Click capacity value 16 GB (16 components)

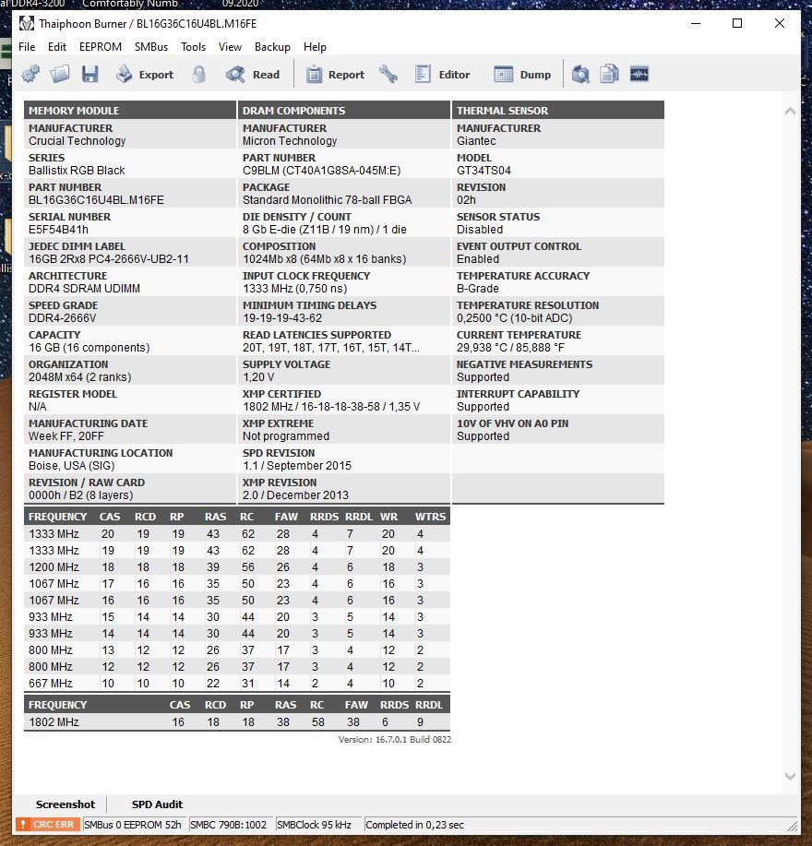[89, 348]
